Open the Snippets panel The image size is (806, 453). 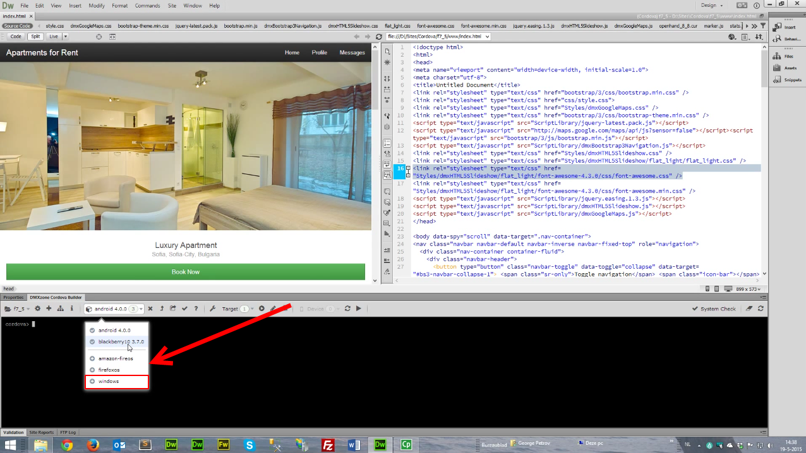(x=786, y=80)
